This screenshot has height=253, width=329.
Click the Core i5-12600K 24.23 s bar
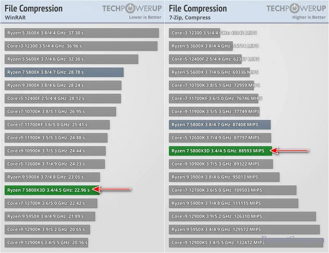(55, 164)
